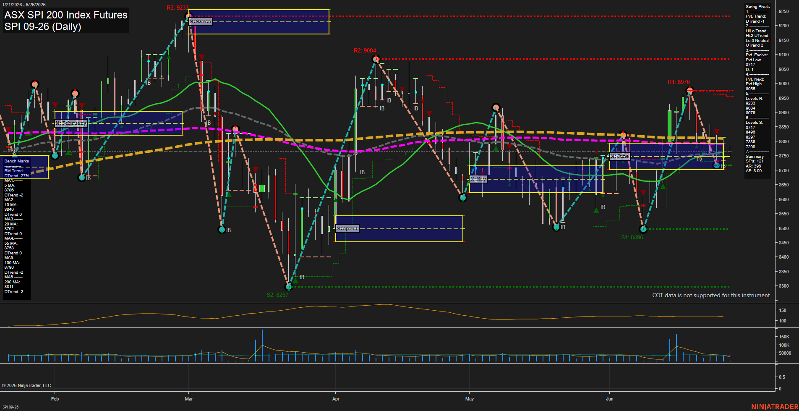Click the Apr label on the time axis
This screenshot has height=411, width=799.
tap(335, 399)
